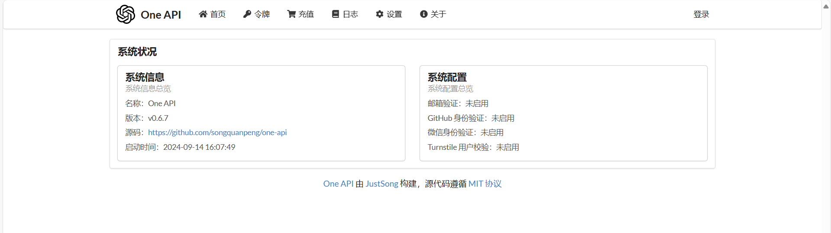The width and height of the screenshot is (831, 233).
Task: Click the One API logo icon
Action: pos(126,14)
